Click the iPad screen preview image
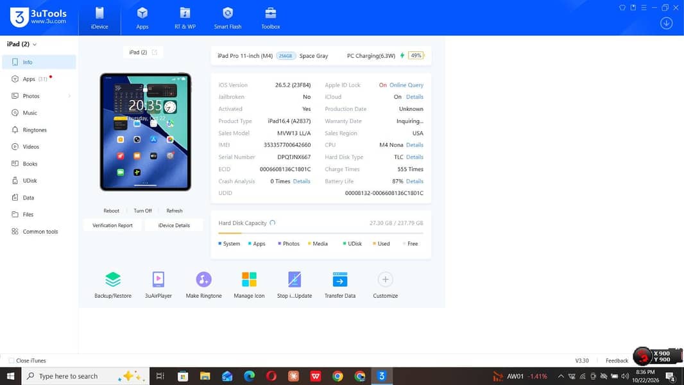Screen dimensions: 684x385 point(145,132)
